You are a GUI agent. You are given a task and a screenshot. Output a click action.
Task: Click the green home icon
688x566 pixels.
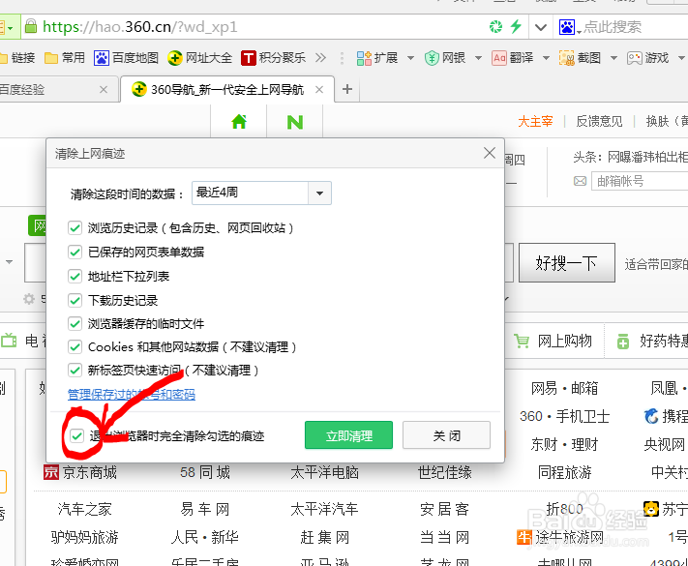(239, 122)
